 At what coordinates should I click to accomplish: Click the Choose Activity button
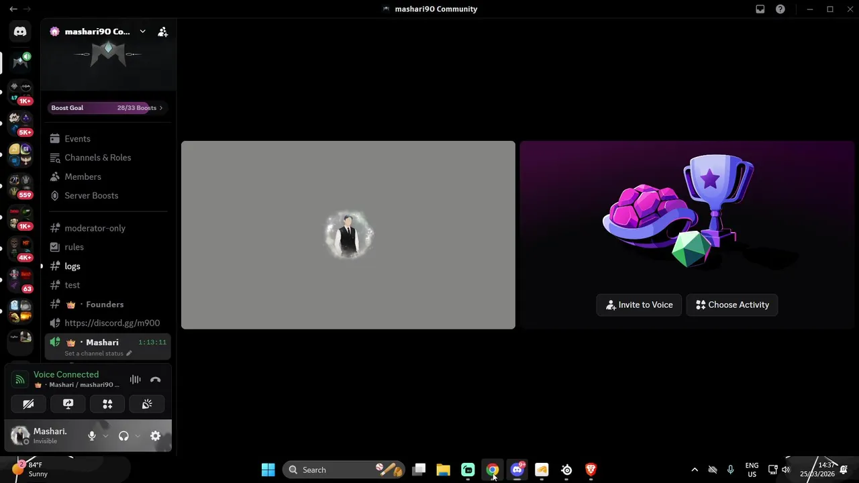732,305
